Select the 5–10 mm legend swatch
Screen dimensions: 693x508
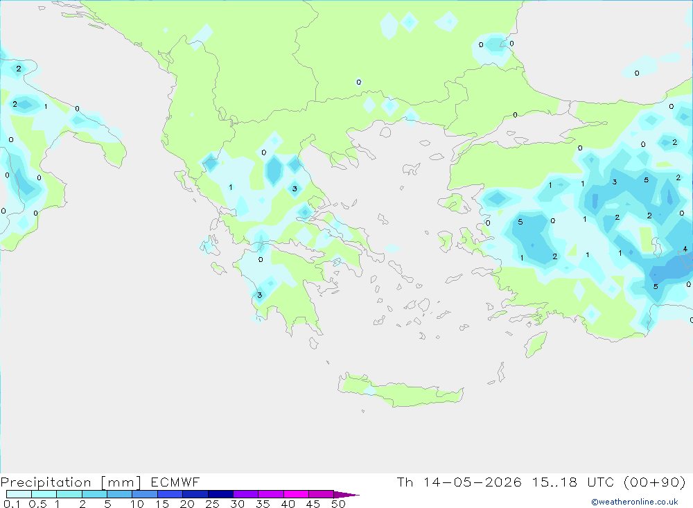tap(119, 494)
